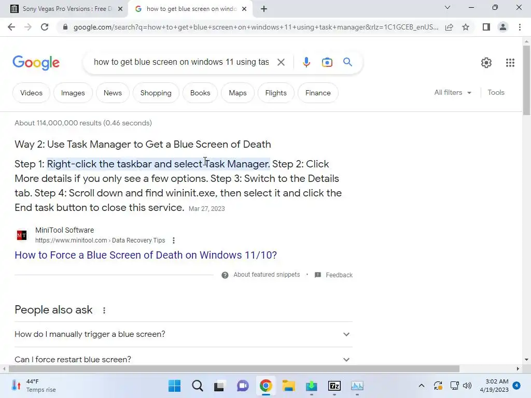Expand 'Can I force restart blue screen?'
Image resolution: width=531 pixels, height=398 pixels.
tap(184, 360)
